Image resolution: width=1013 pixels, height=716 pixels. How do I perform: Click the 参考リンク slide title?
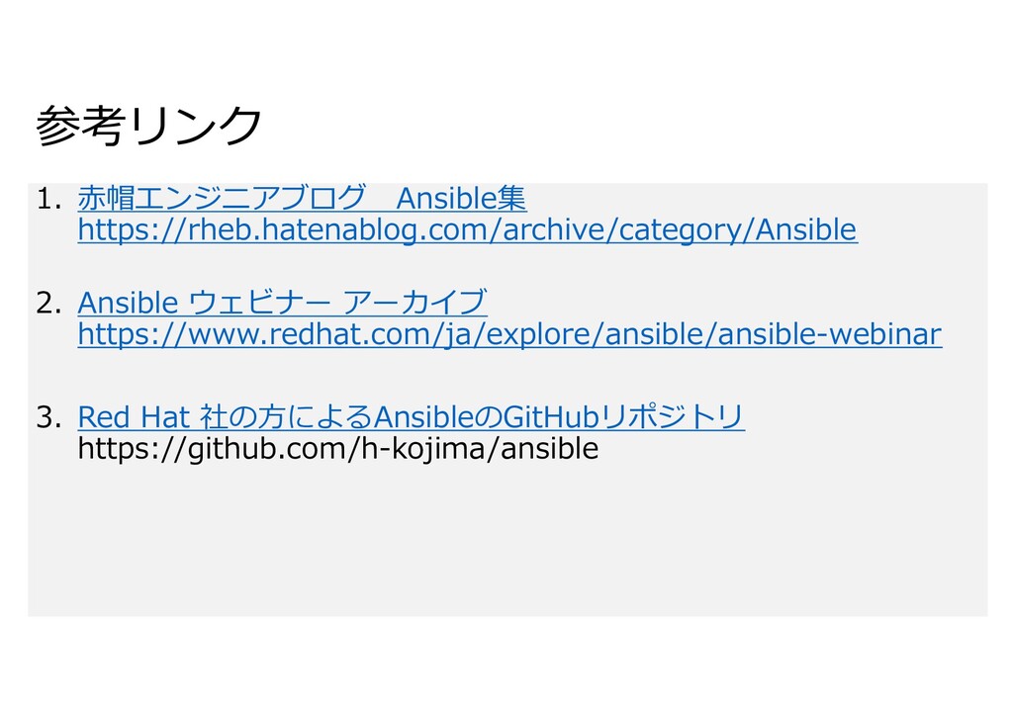click(x=148, y=126)
